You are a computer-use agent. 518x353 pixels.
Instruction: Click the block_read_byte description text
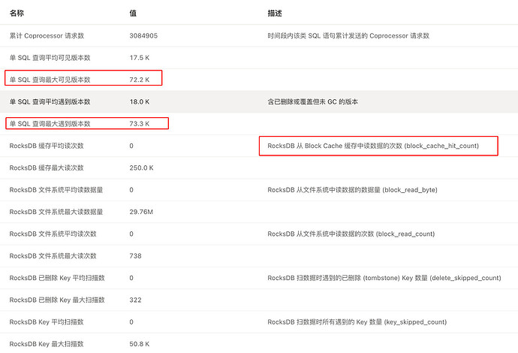pyautogui.click(x=352, y=190)
